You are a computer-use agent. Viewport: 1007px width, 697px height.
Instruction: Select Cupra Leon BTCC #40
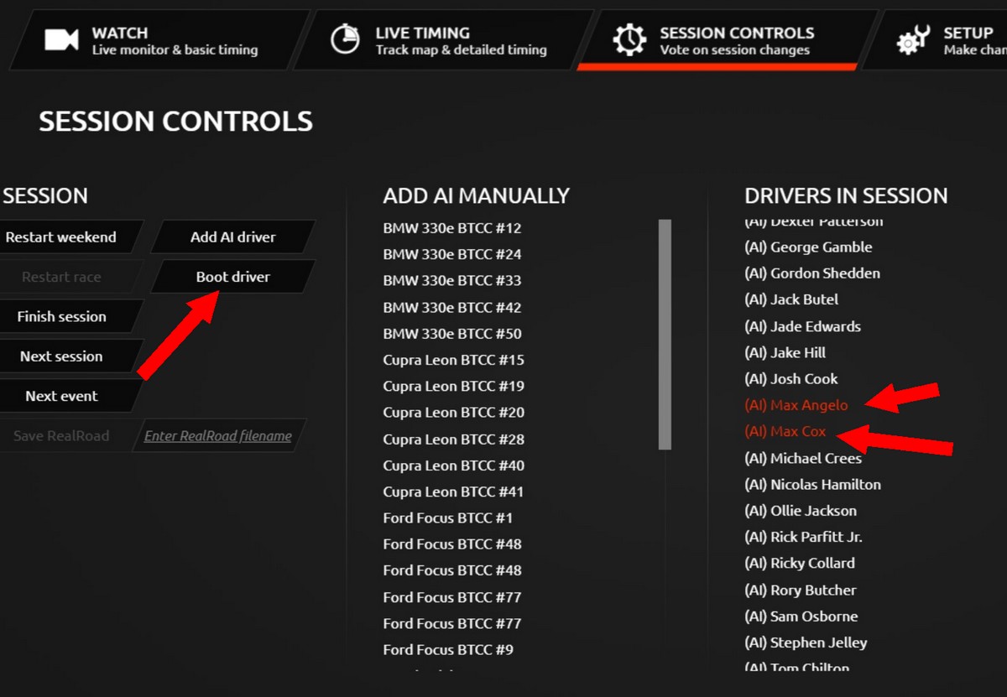(x=454, y=465)
